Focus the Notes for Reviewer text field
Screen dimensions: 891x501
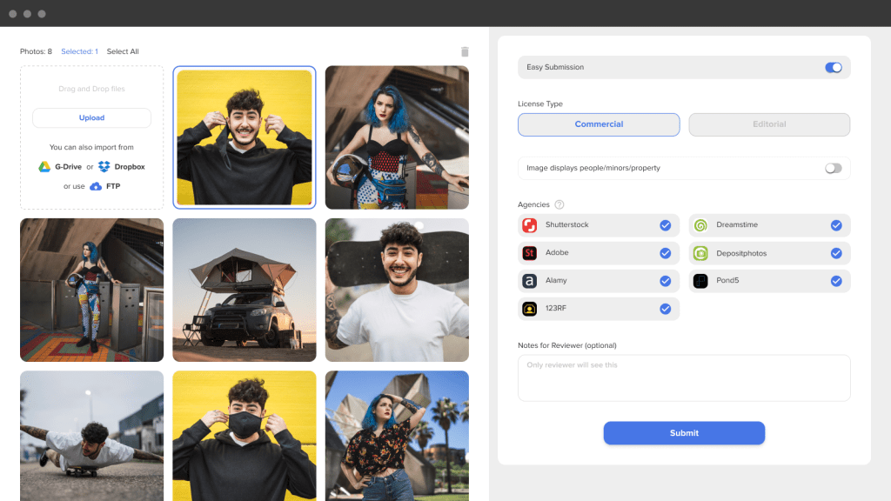684,377
